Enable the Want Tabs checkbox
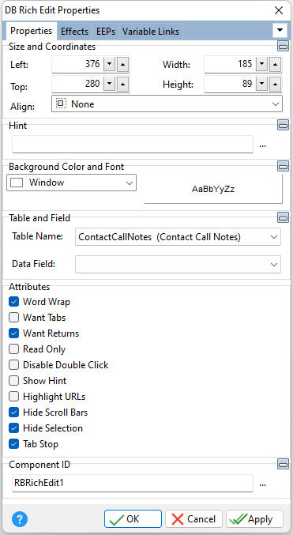 pyautogui.click(x=13, y=318)
